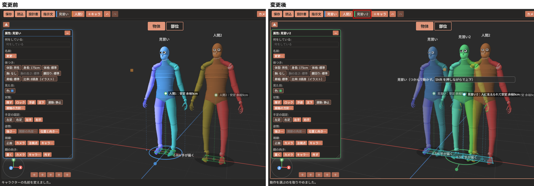The image size is (534, 186).
Task: Toggle 沈下 in the 見習い2 panel
Action: tap(310, 102)
